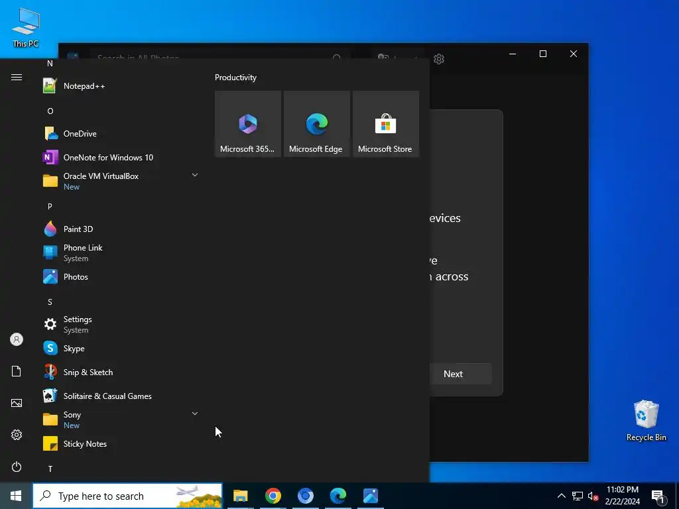
Task: Expand the Start menu hamburger
Action: [x=17, y=77]
